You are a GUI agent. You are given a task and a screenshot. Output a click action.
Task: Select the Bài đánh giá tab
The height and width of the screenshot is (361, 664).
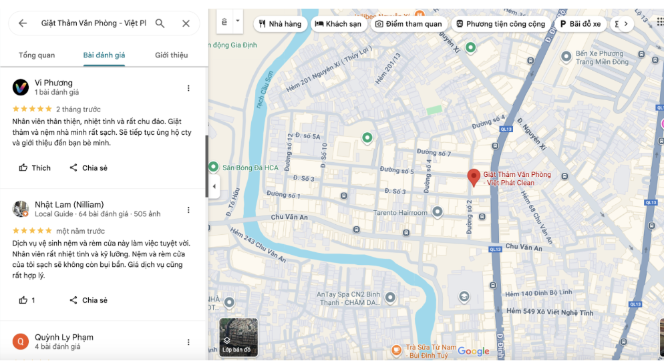tap(104, 55)
